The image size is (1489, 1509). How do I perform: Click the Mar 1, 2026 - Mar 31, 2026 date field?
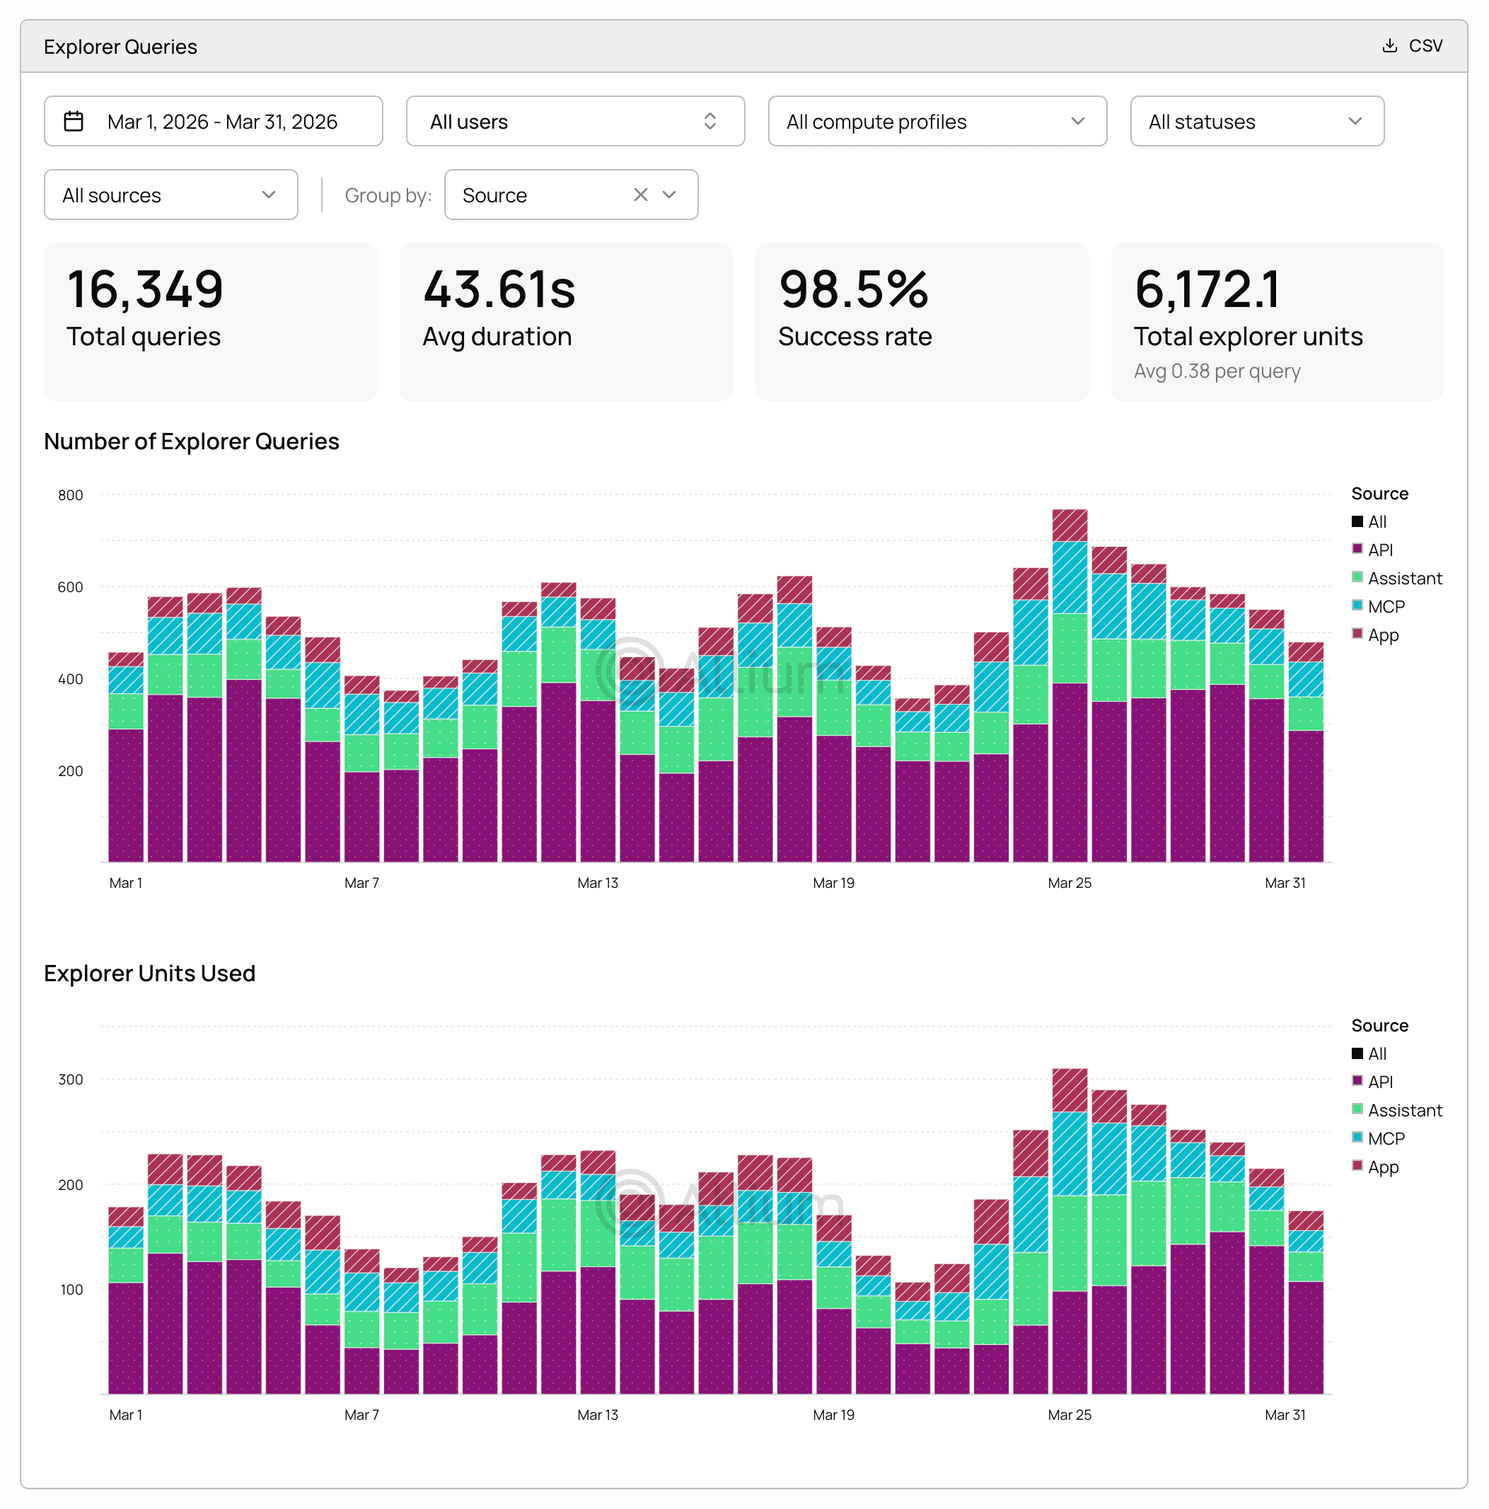(x=221, y=121)
